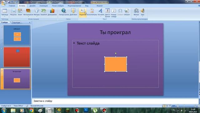
Task: Click the spell check status icon
Action: coord(27,106)
